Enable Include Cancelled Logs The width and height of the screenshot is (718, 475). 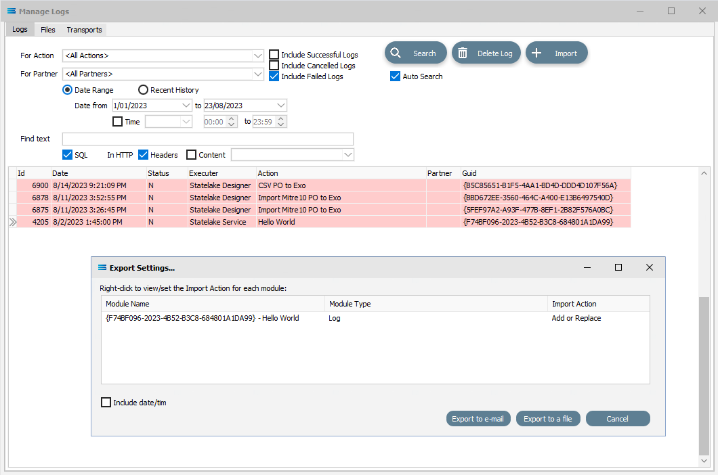[x=274, y=66]
